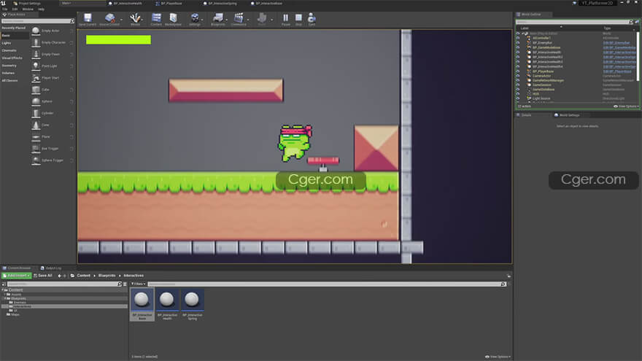This screenshot has height=361, width=642.
Task: Expand World Outliner View Options dropdown
Action: click(627, 106)
